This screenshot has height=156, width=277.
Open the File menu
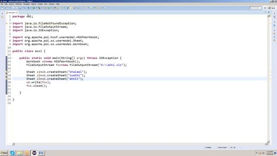click(2, 4)
